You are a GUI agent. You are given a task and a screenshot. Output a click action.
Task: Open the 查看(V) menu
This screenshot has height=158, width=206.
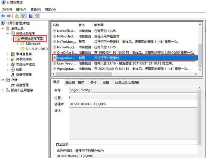pyautogui.click(x=35, y=9)
